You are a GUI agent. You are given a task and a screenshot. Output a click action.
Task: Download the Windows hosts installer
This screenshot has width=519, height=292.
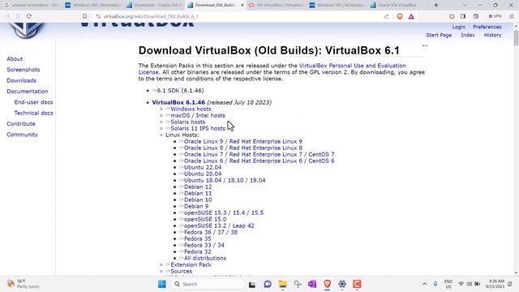191,109
